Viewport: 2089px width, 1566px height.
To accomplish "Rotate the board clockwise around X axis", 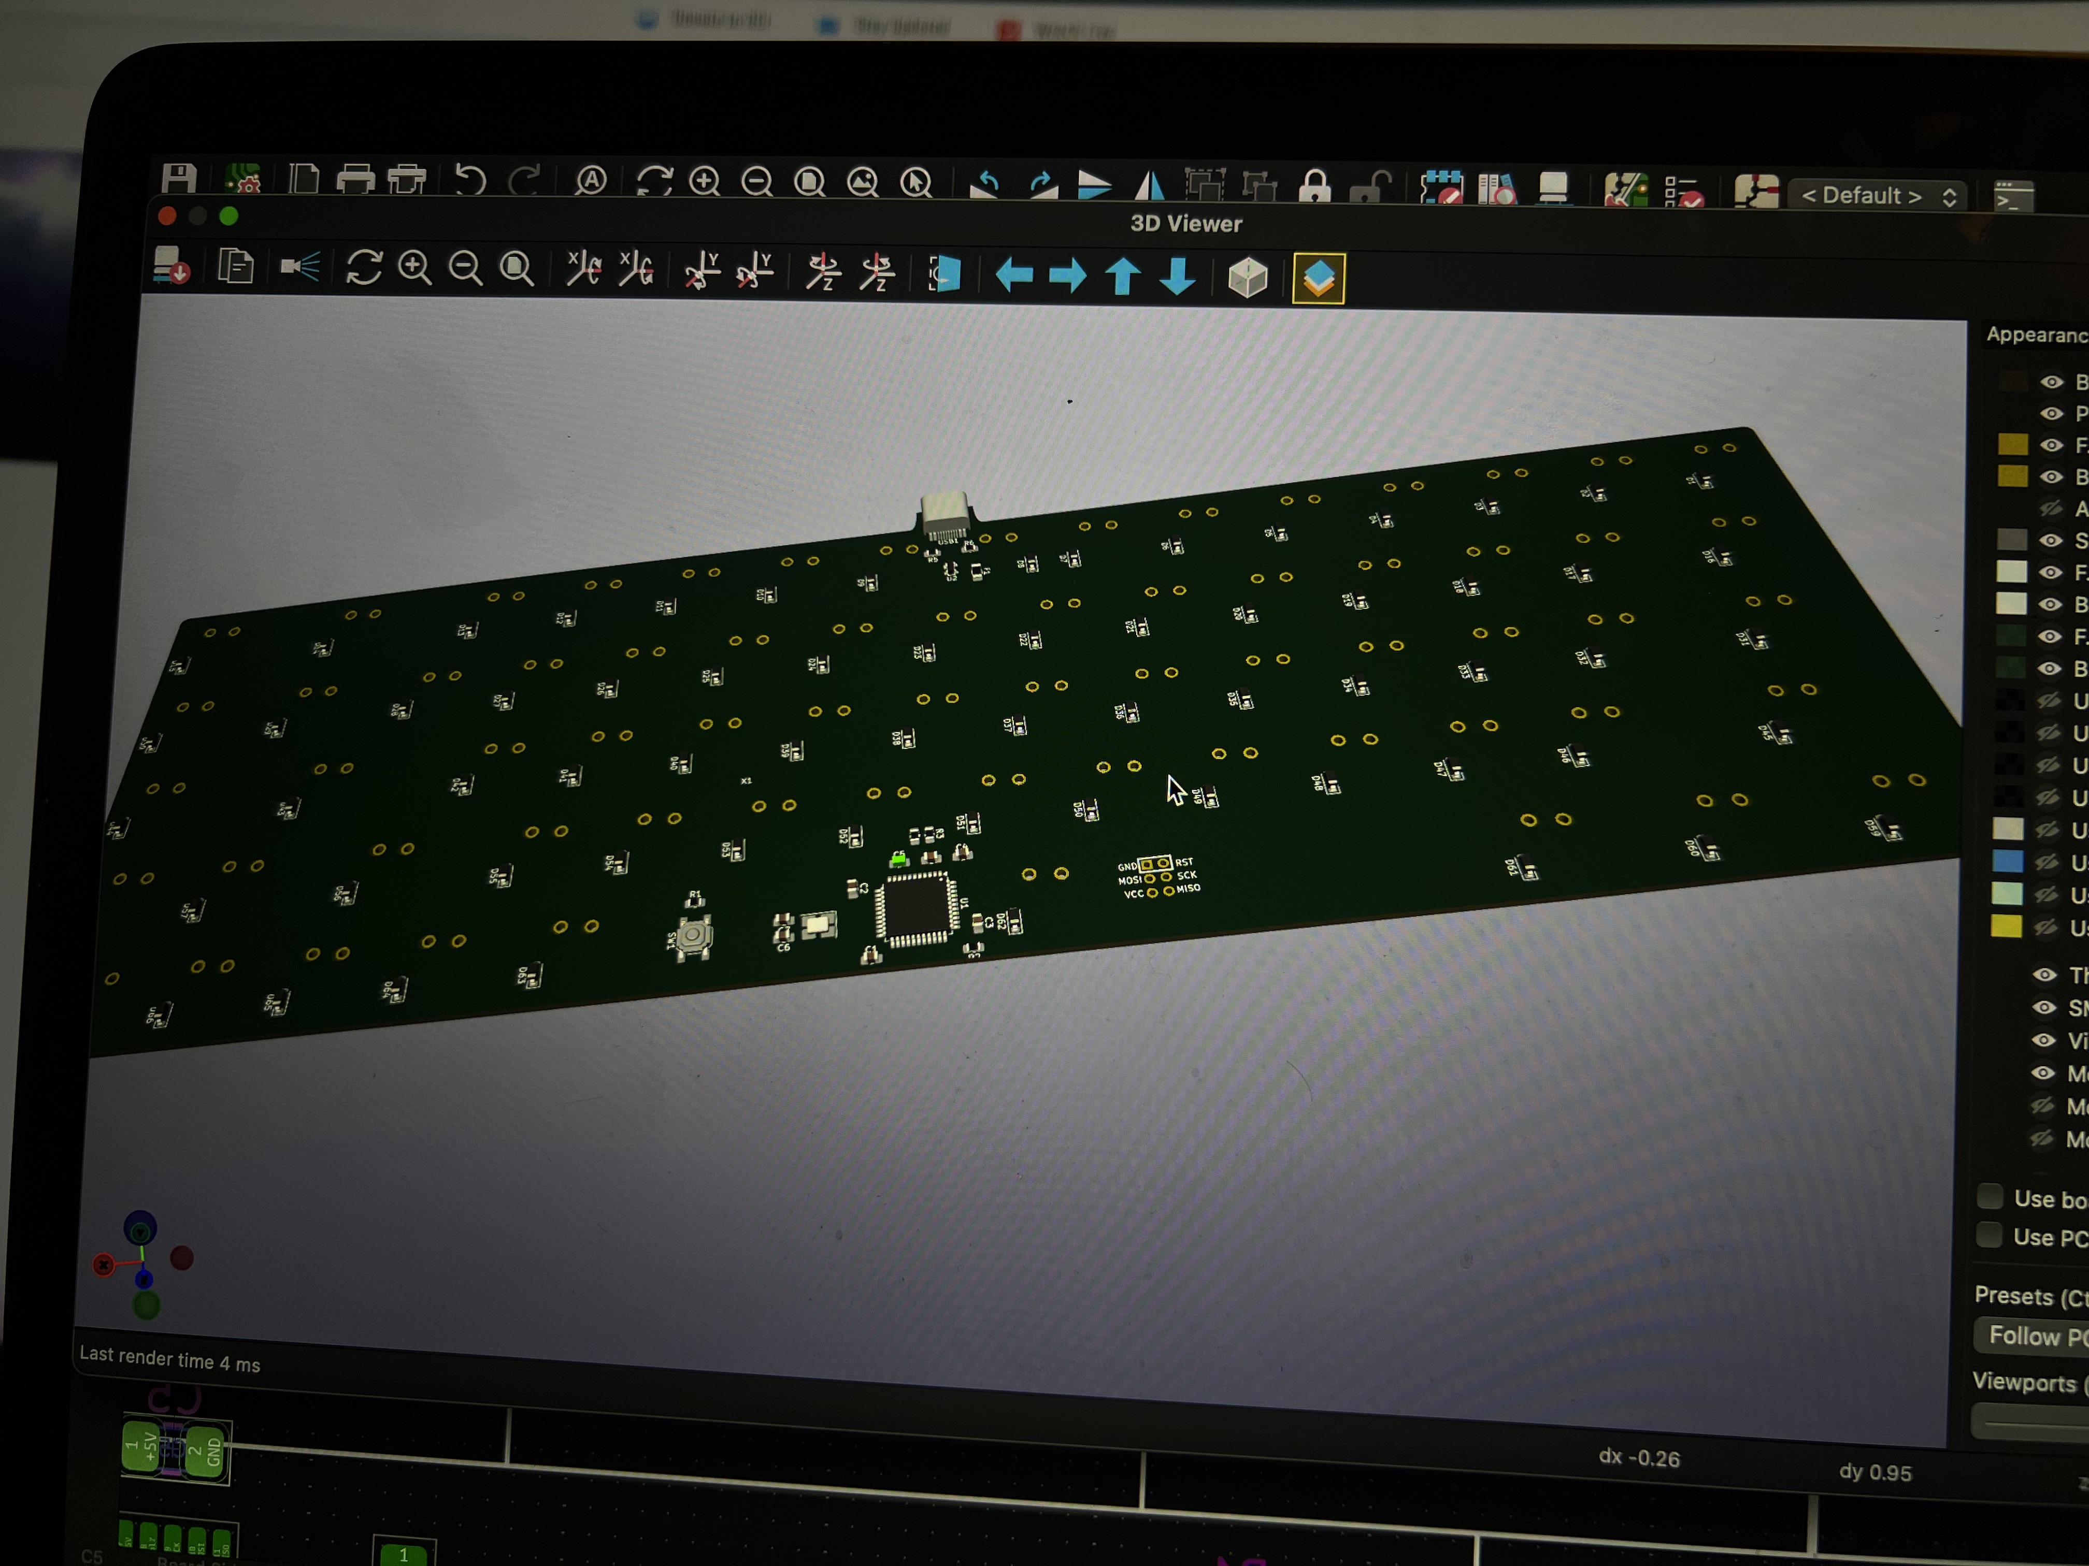I will pyautogui.click(x=583, y=269).
